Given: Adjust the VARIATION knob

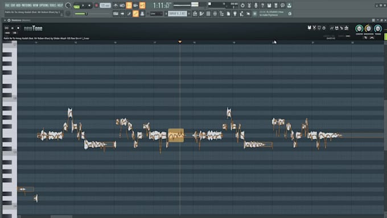Looking at the screenshot, I should pyautogui.click(x=368, y=28).
